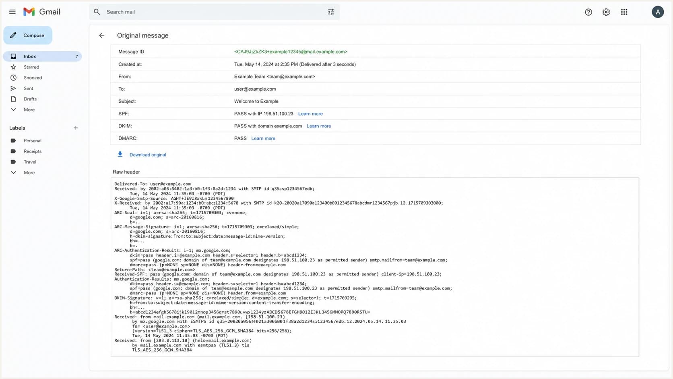Click the Personal label tag icon

[x=13, y=141]
